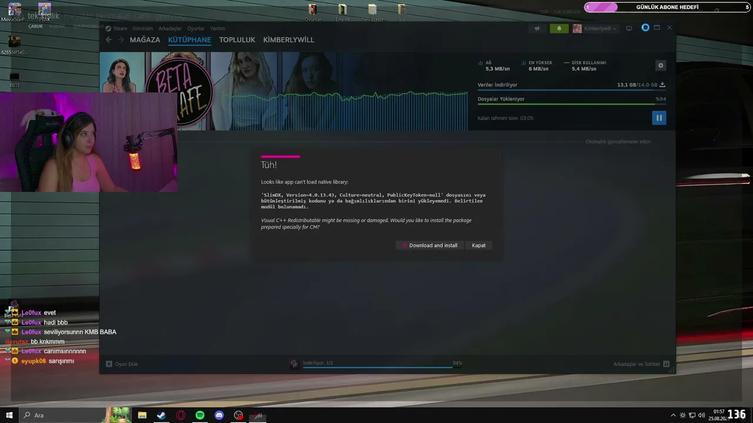Switch Steam to Big Picture mode
753x423 pixels.
click(629, 28)
